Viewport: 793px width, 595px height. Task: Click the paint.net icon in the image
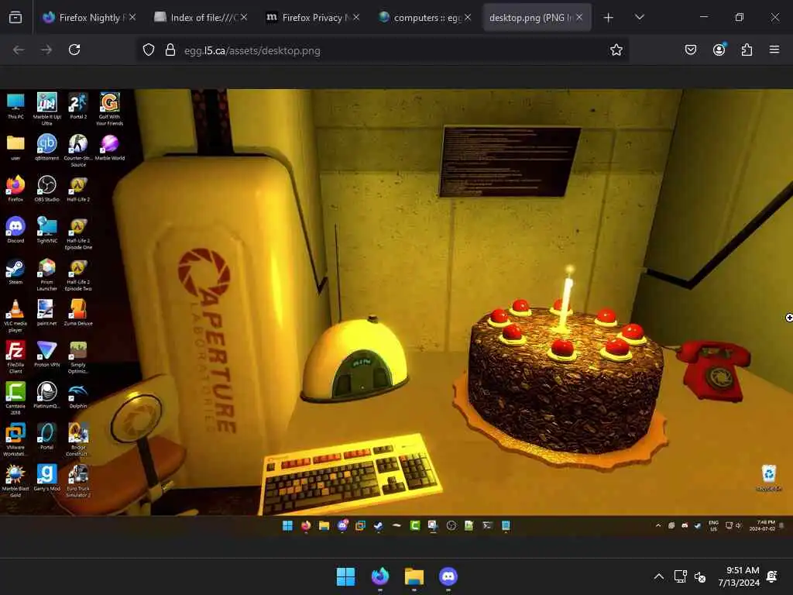point(46,312)
